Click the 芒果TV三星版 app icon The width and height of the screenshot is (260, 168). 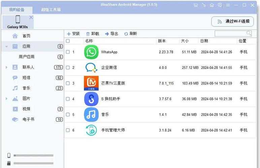coord(91,83)
